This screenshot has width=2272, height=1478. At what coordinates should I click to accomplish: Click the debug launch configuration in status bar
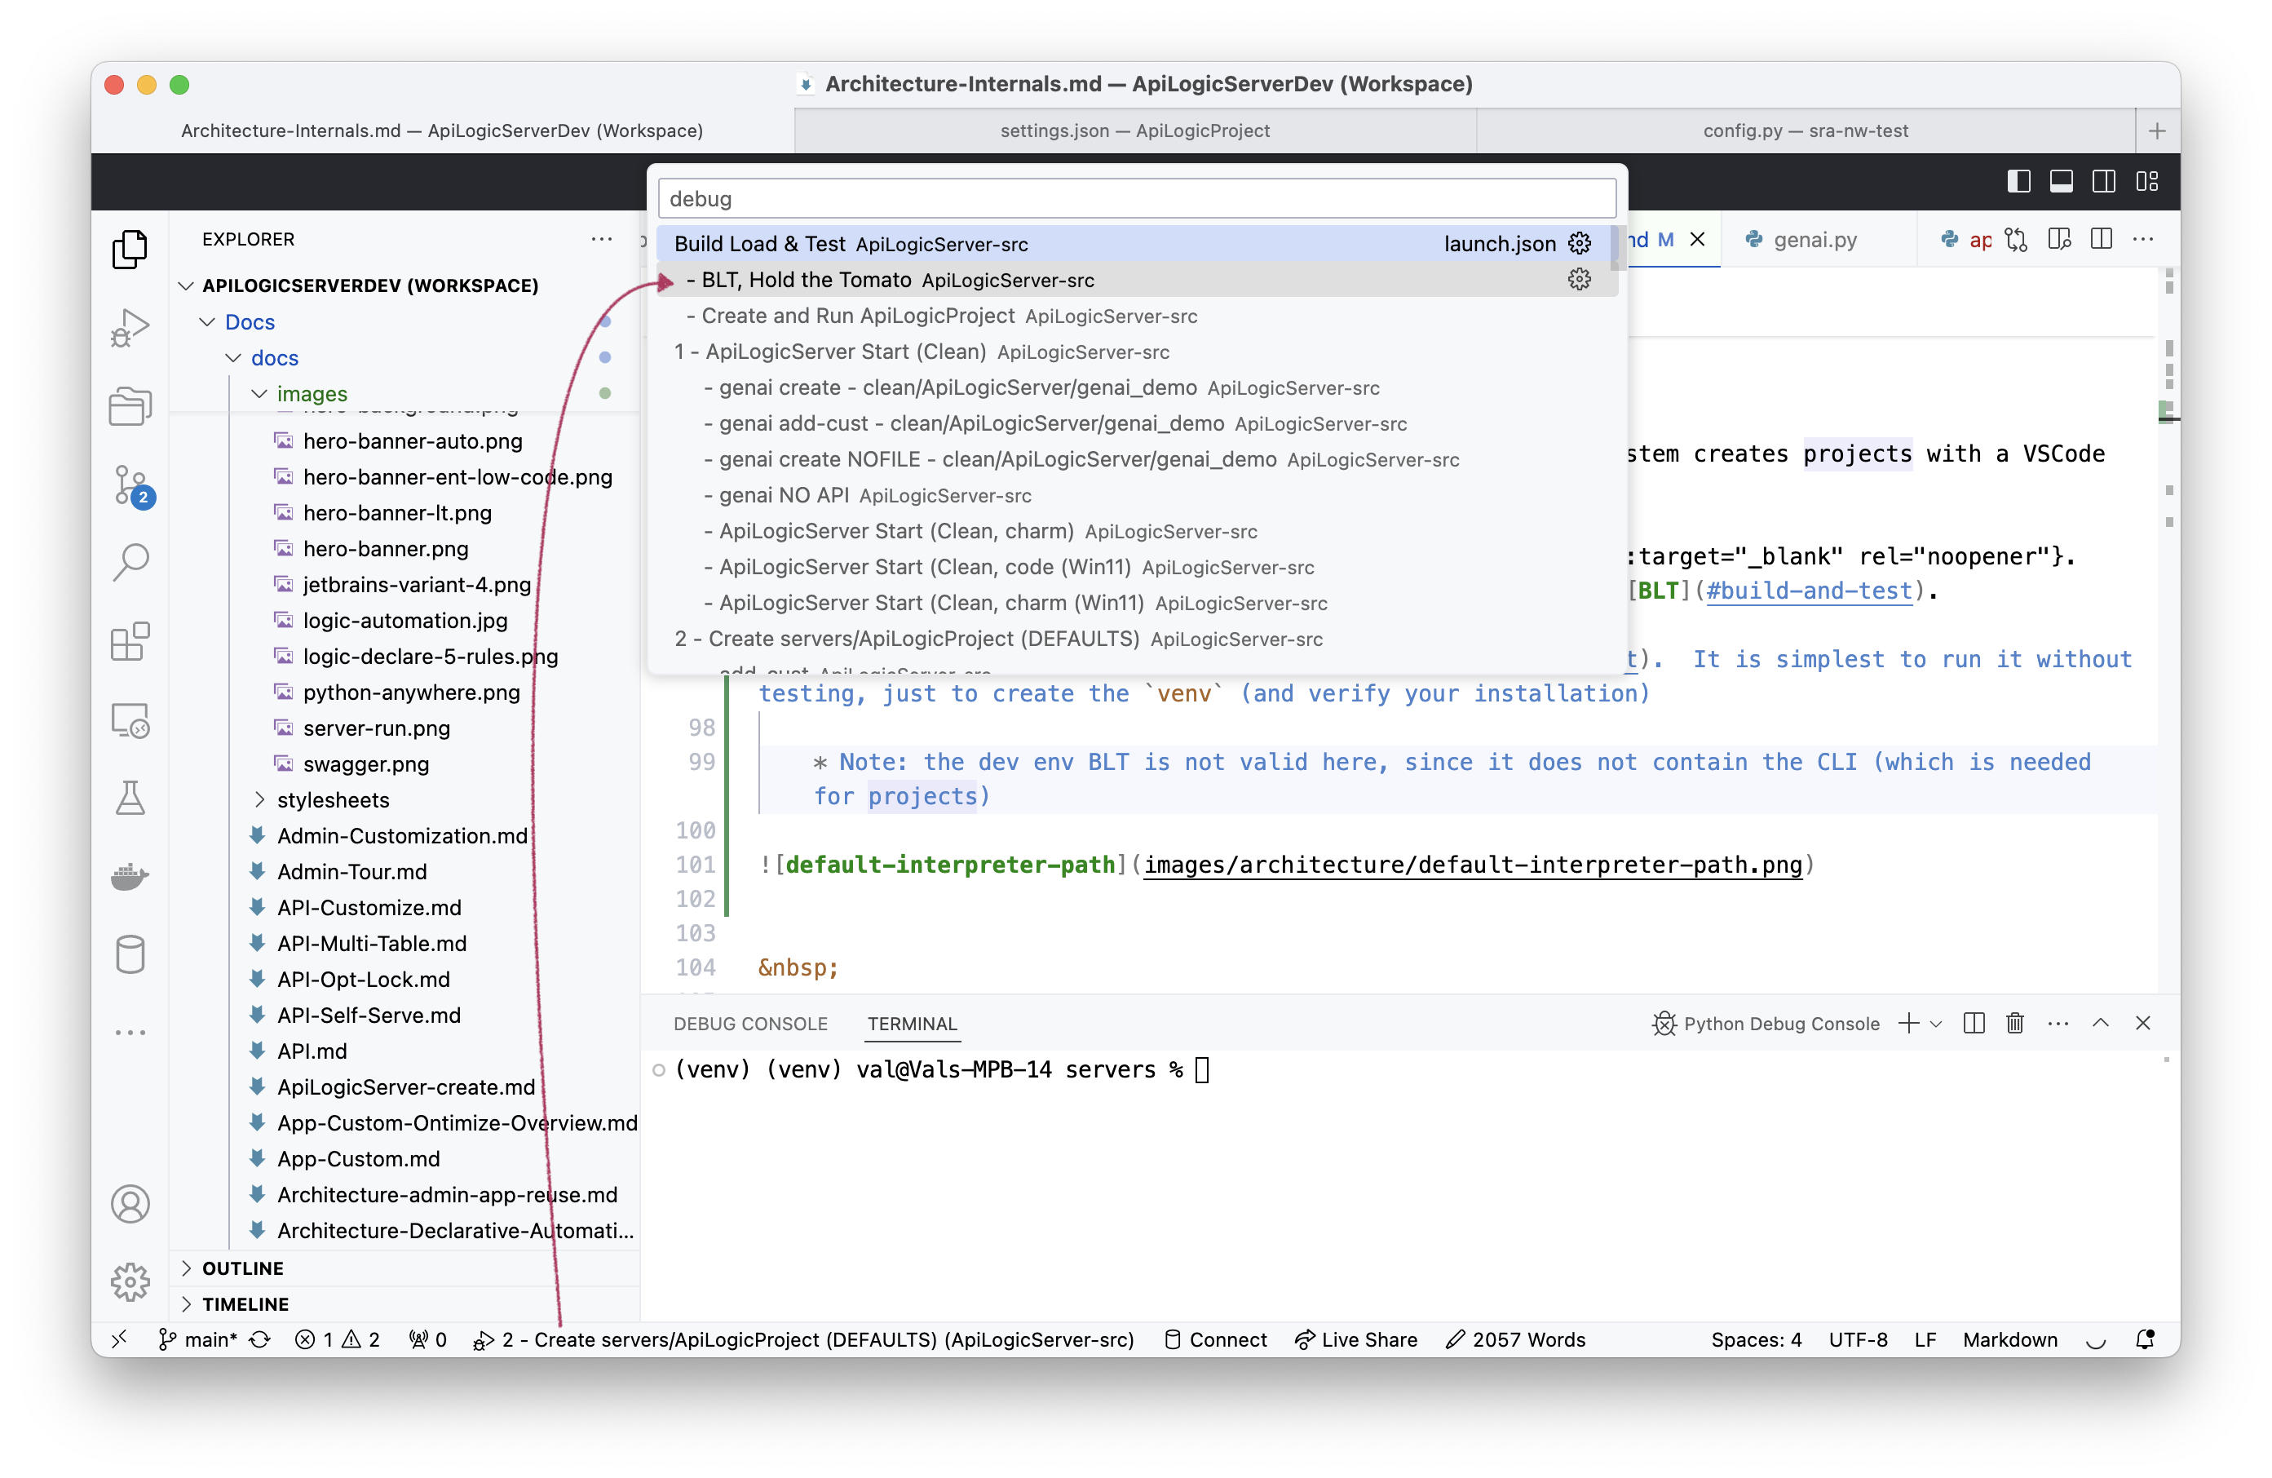[804, 1339]
